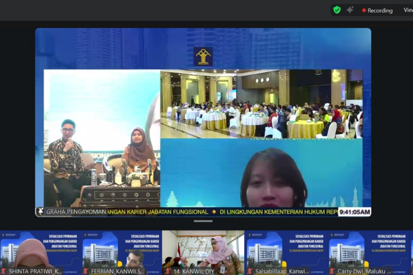Click the speaker panel feed with microphone
The width and height of the screenshot is (413, 275).
point(102,138)
